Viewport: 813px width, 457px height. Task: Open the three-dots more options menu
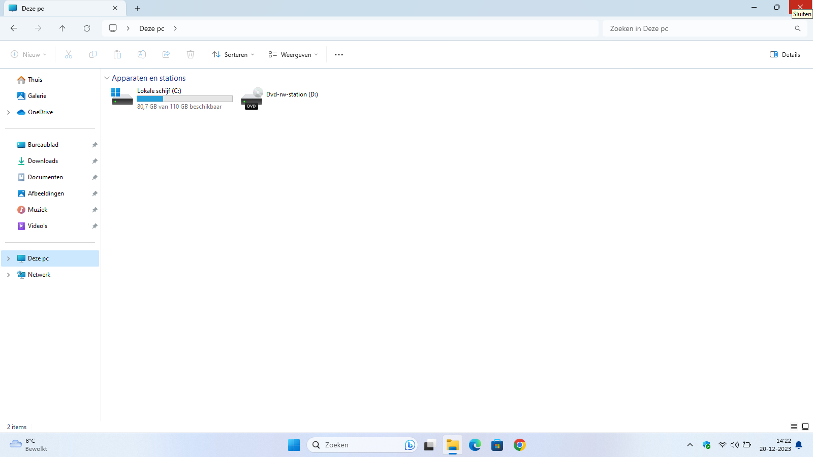click(x=339, y=55)
